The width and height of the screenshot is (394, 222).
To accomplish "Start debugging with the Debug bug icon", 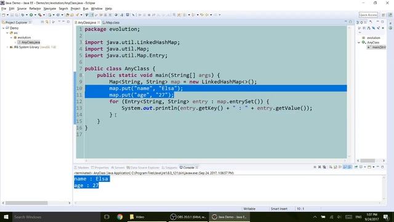I will pyautogui.click(x=22, y=15).
